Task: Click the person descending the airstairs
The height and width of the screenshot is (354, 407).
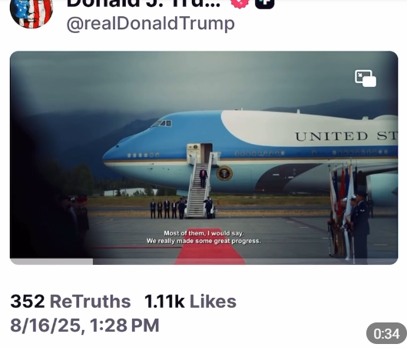Action: [x=203, y=178]
